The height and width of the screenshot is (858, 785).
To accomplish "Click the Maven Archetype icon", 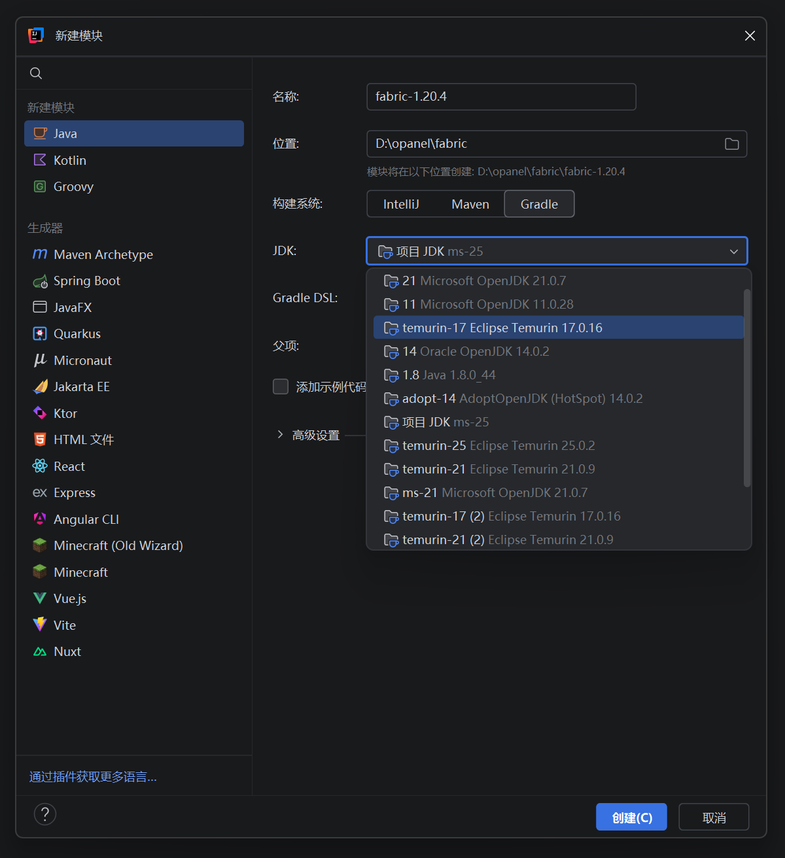I will point(40,254).
